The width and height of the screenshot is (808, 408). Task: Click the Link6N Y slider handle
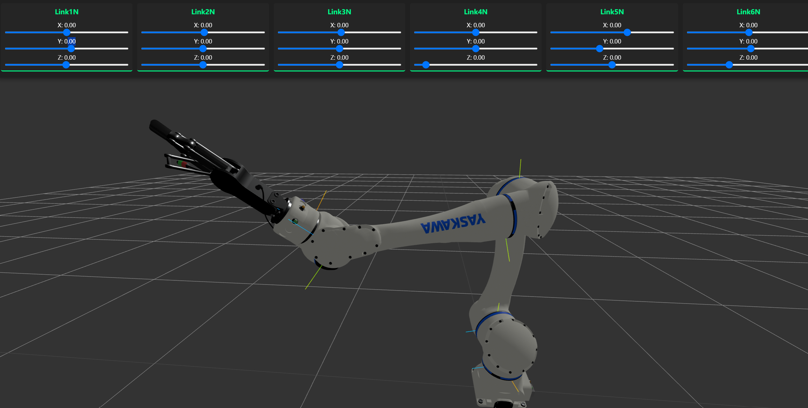751,49
